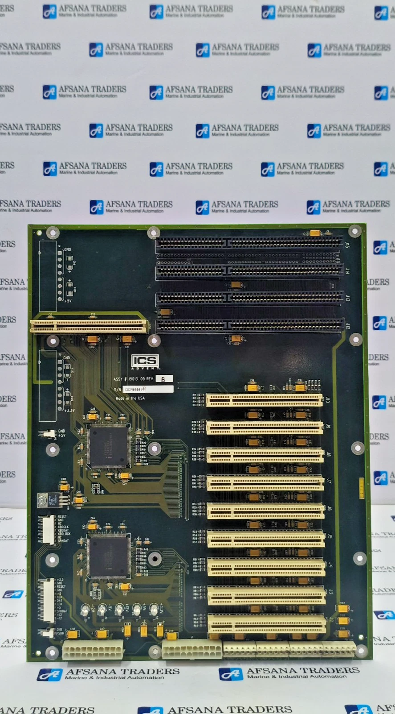395x714 pixels.
Task: Click the top-right corner mounting hole
Action: click(x=354, y=232)
